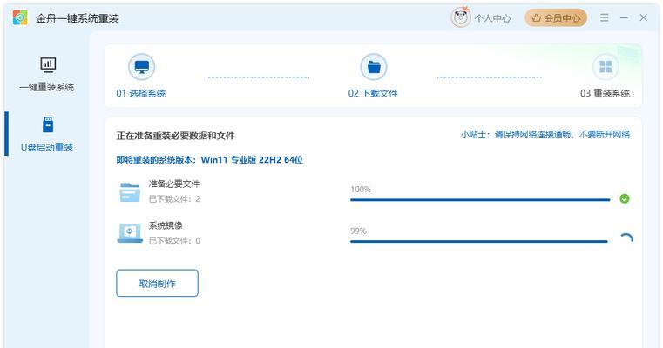Click 正在准备重装必要数据和文件 heading
The image size is (663, 348).
[175, 136]
